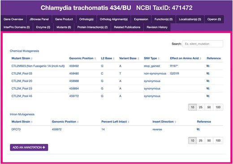Show 100 rows in intron mutagenesis table
This screenshot has width=233, height=164.
218,140
